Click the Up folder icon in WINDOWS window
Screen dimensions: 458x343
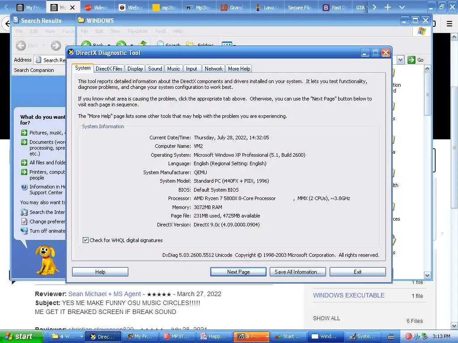point(143,44)
